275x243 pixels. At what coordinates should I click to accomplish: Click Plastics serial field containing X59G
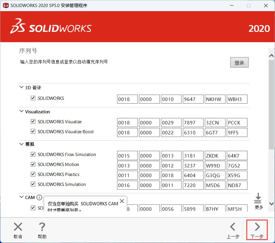click(237, 175)
